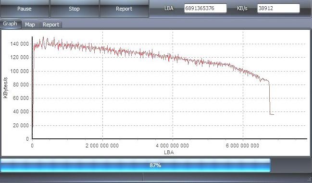The height and width of the screenshot is (183, 312).
Task: Stop the running scan
Action: pos(74,9)
